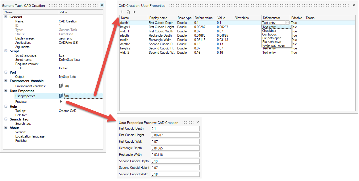Choose File path open option

[x=272, y=38]
